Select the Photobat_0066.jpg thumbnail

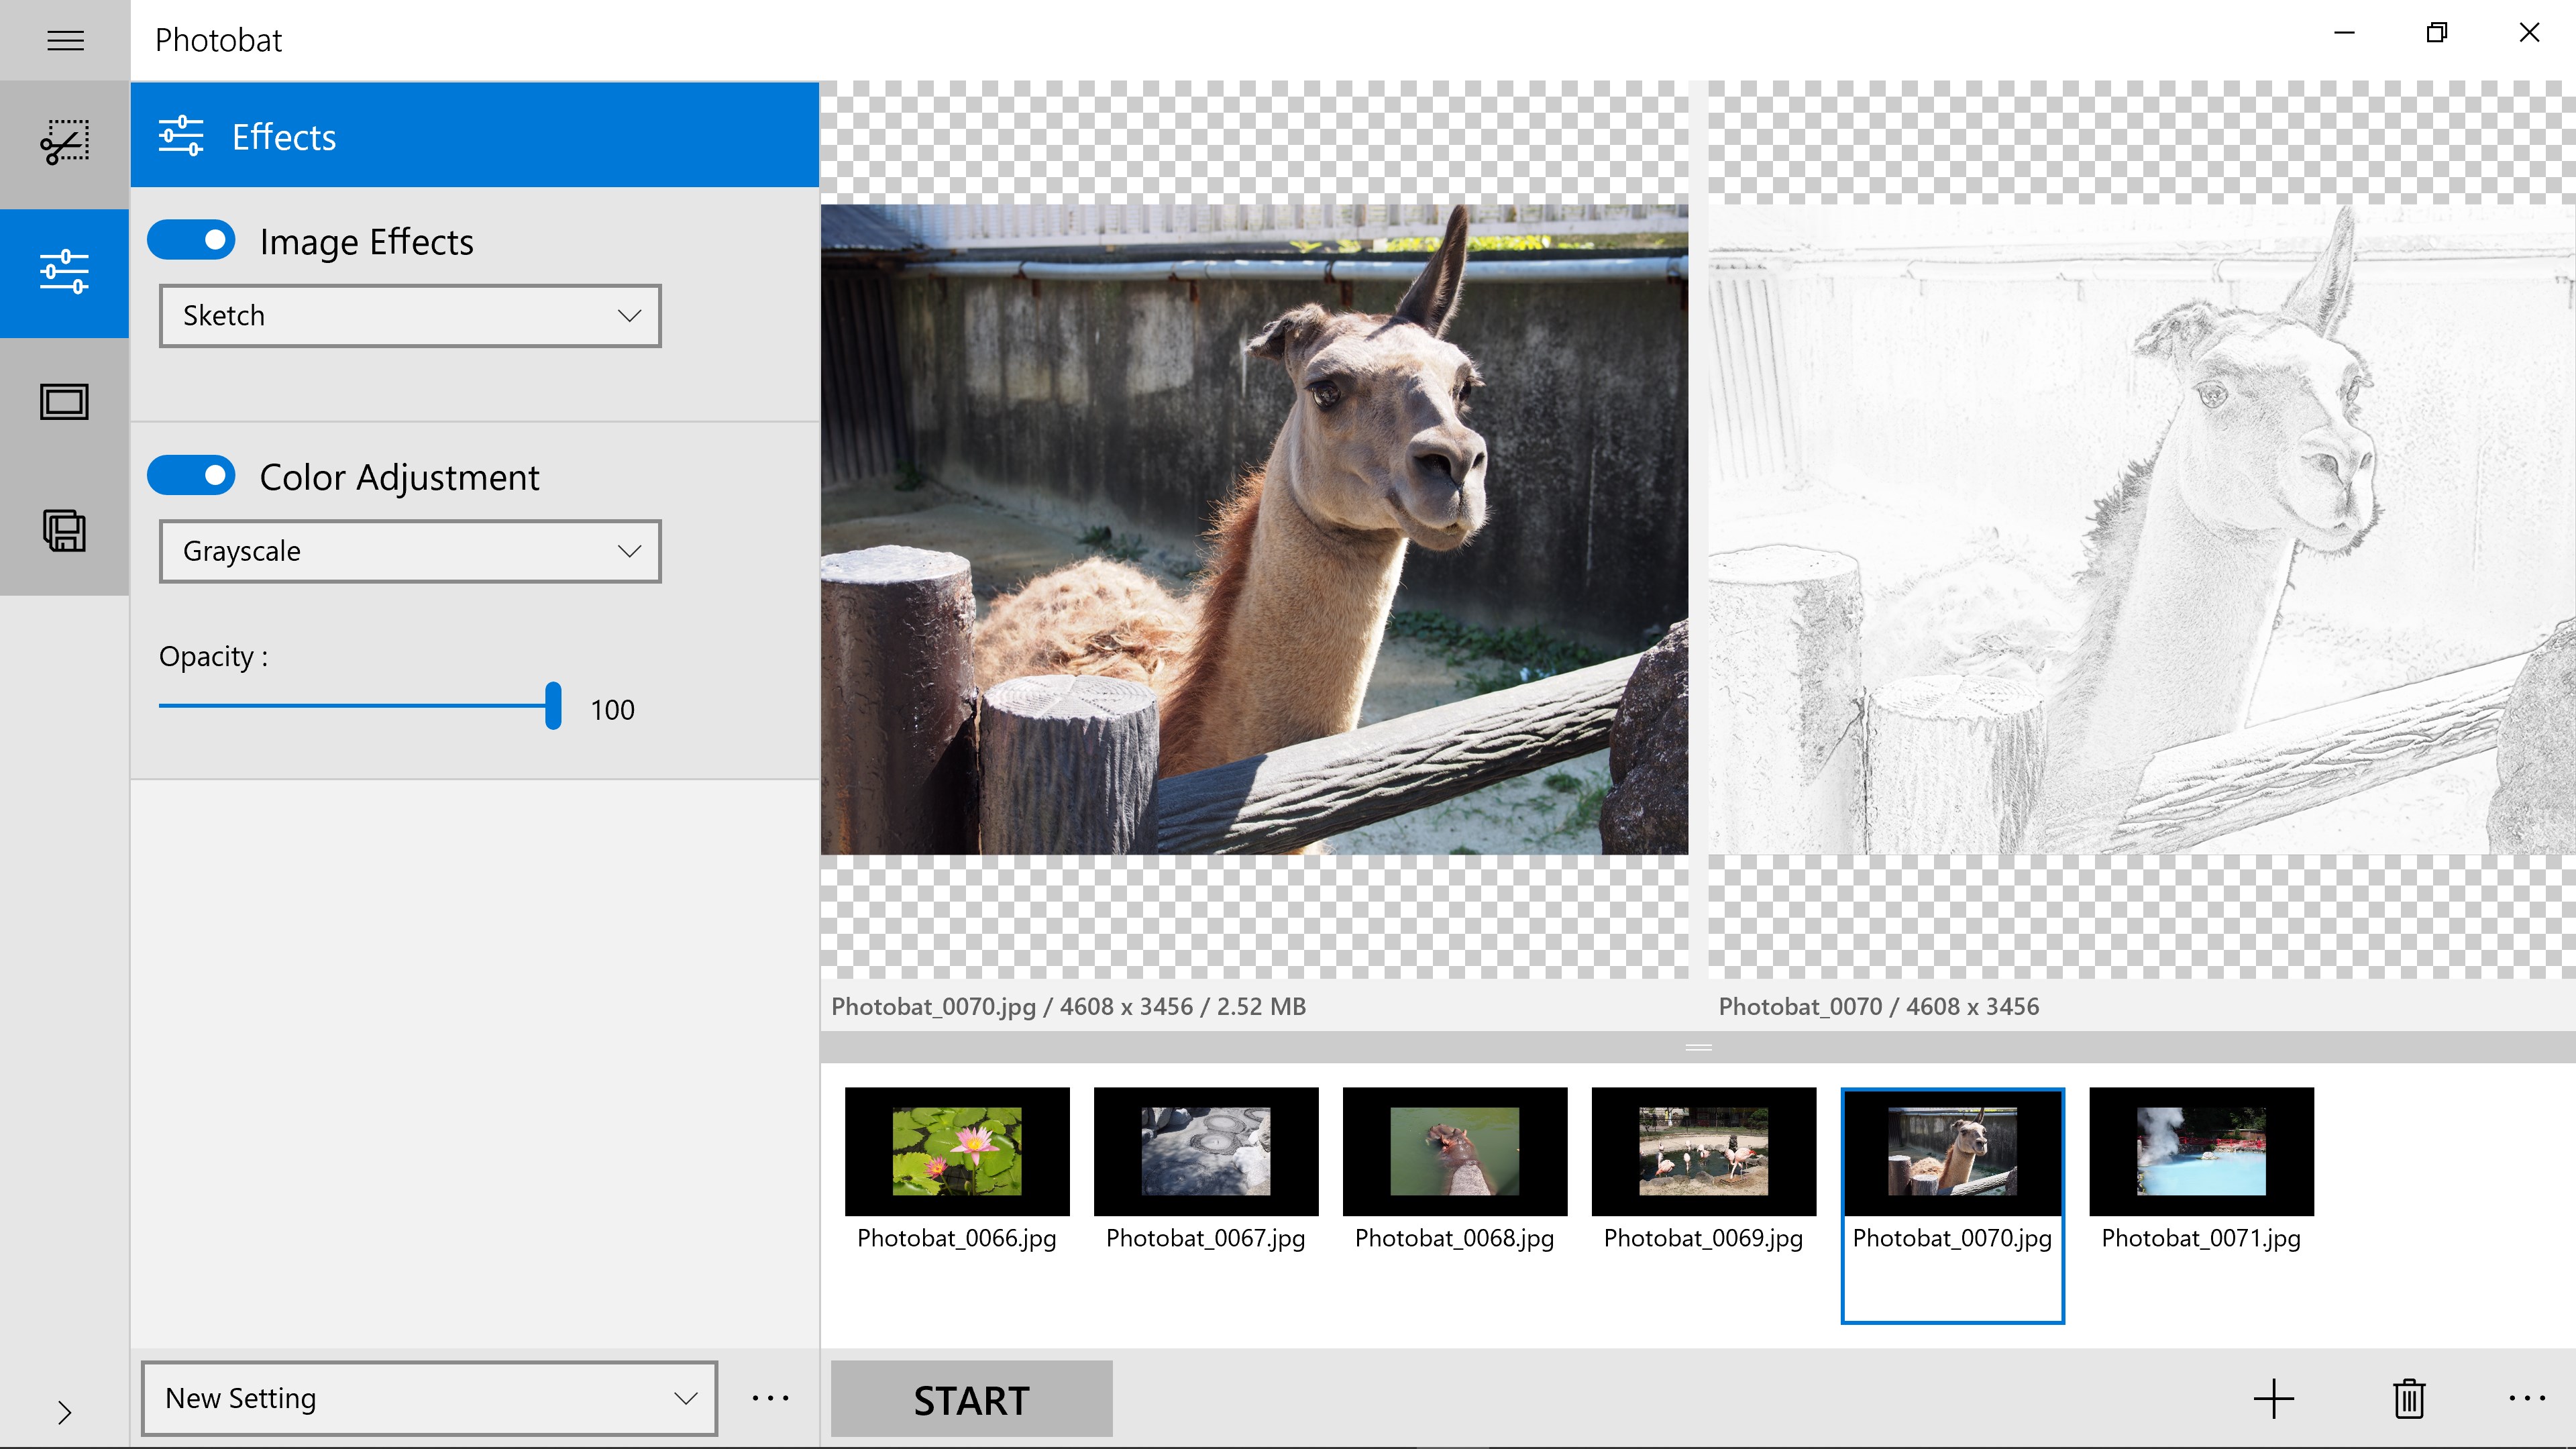point(957,1151)
